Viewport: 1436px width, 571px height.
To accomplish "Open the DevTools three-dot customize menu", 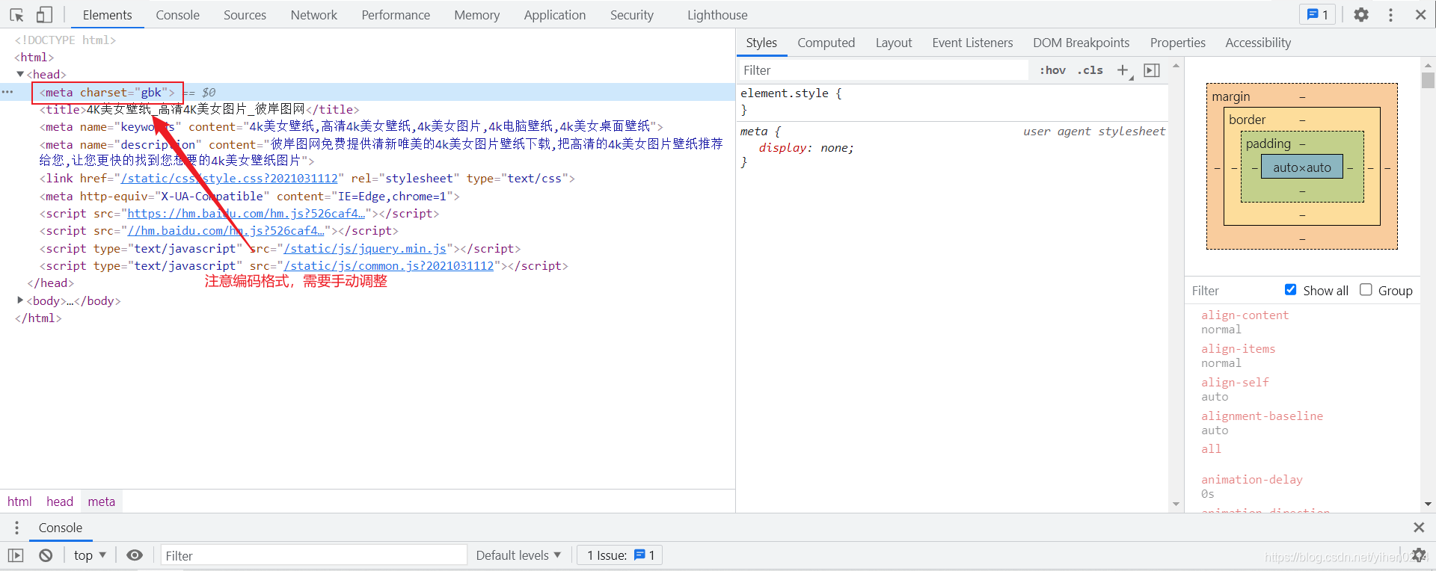I will pos(1391,15).
